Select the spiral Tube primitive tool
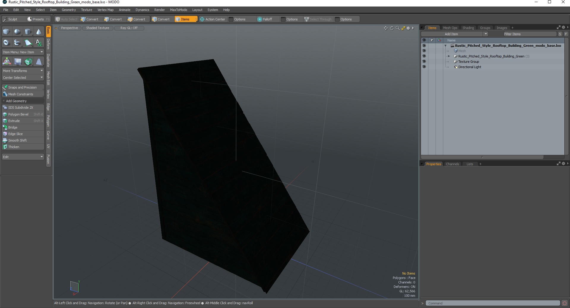The height and width of the screenshot is (308, 570). [17, 43]
